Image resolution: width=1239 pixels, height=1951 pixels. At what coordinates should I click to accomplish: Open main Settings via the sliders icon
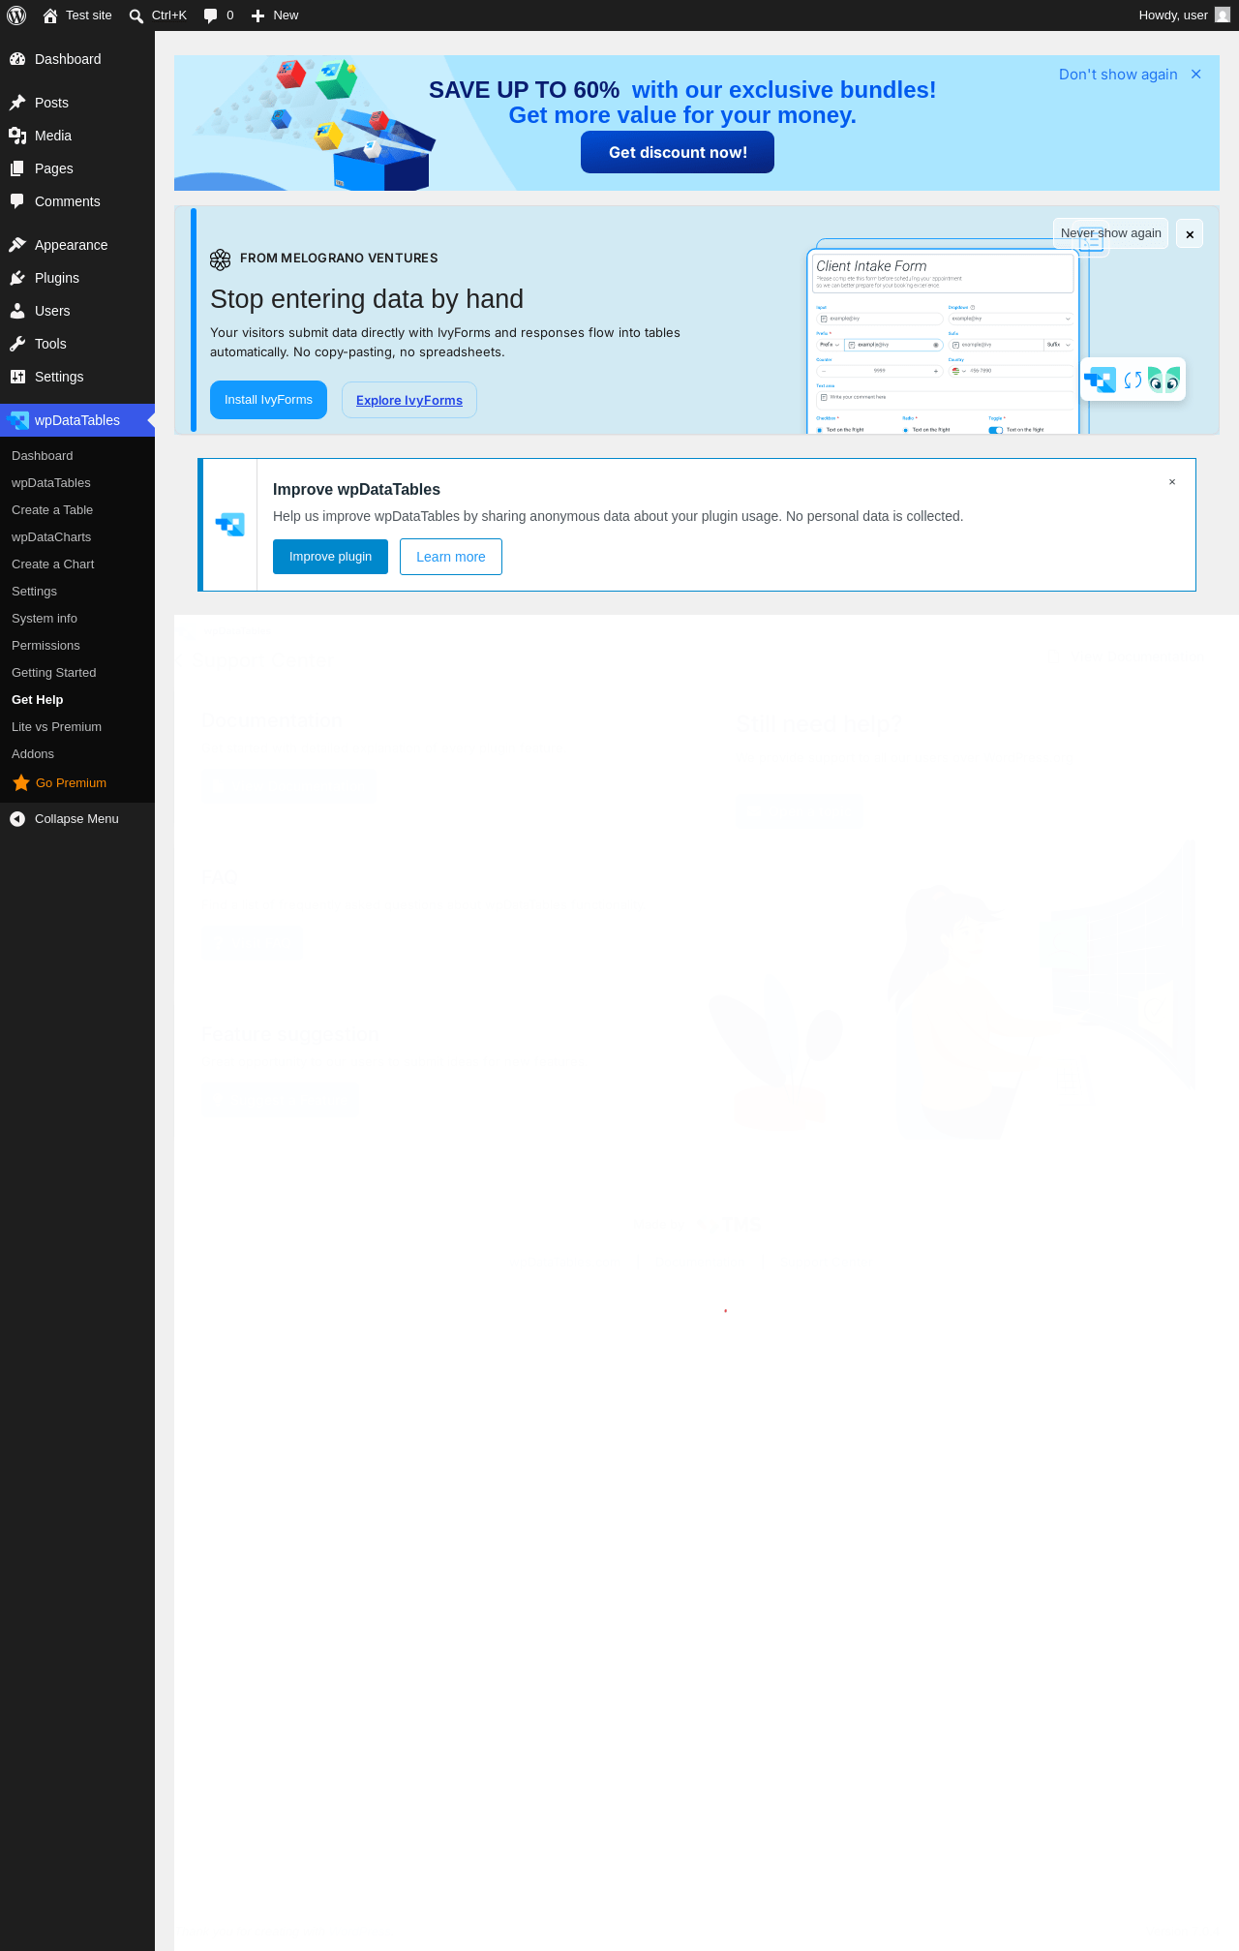(x=17, y=377)
